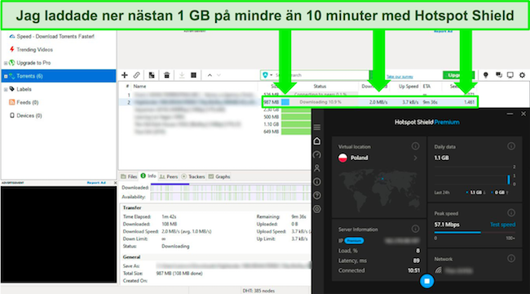Select Torrents (6) in sidebar
Viewport: 530px width, 294px height.
[29, 76]
